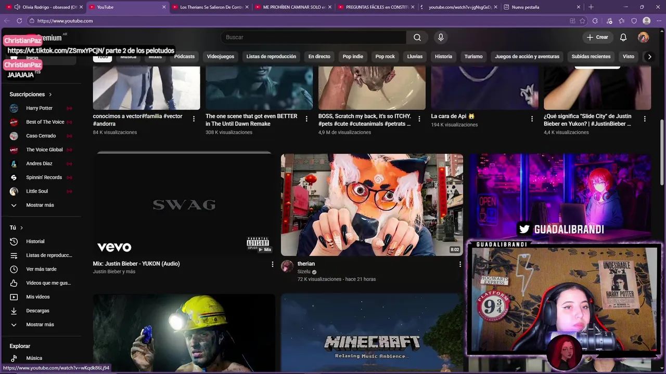Show more filter chips with right arrow

649,57
